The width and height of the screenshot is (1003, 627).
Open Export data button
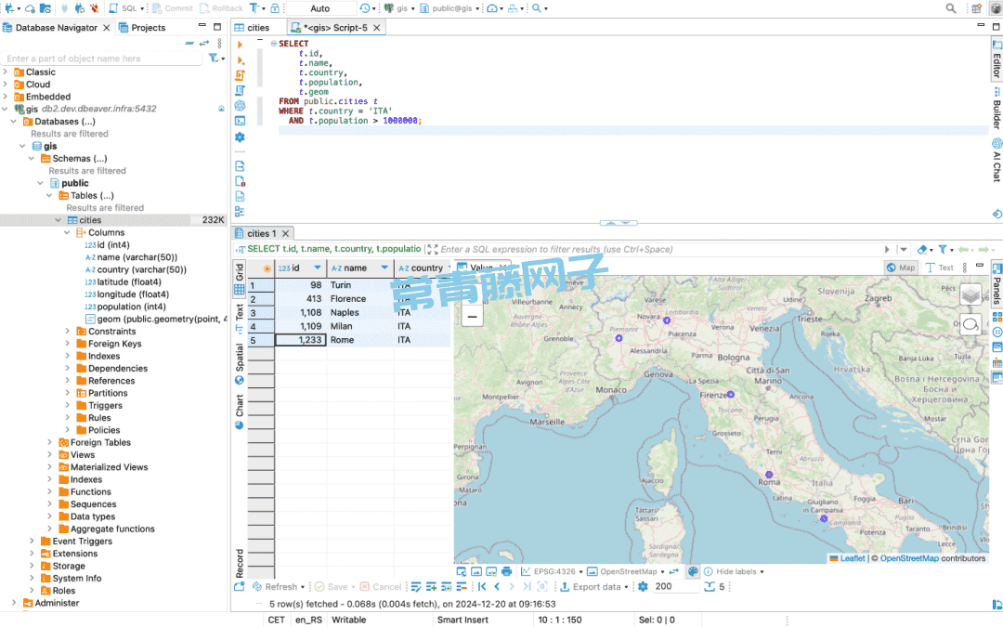coord(594,587)
